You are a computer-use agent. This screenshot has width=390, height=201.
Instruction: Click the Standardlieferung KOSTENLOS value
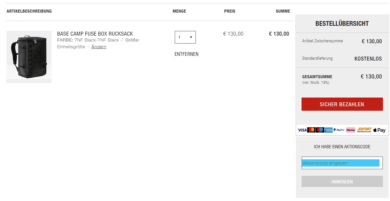tap(368, 59)
